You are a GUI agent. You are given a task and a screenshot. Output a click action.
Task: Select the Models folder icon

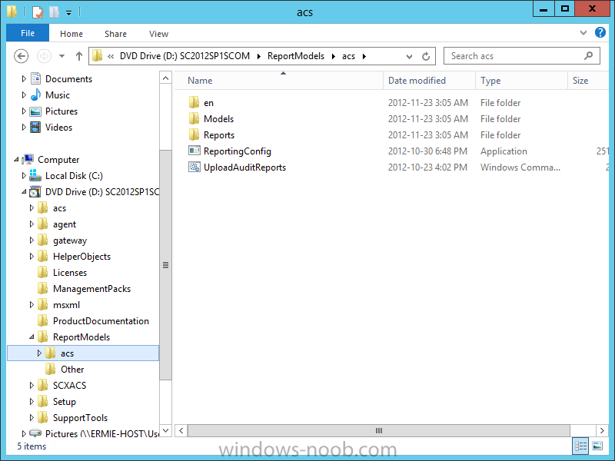click(x=194, y=119)
